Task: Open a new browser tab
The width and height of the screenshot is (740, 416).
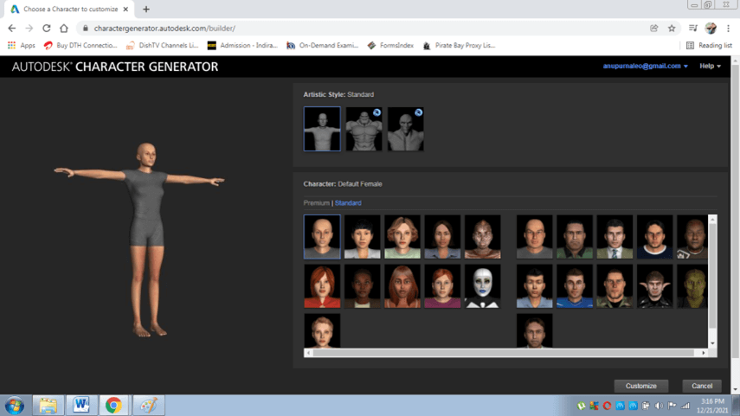Action: pyautogui.click(x=145, y=9)
